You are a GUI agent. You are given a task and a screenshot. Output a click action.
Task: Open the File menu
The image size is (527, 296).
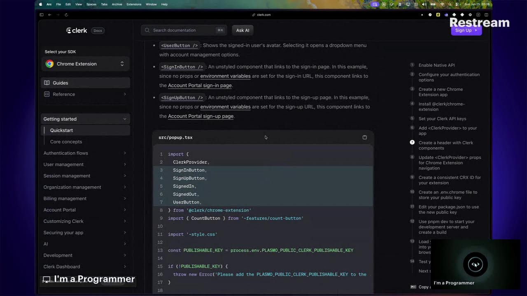[x=58, y=4]
